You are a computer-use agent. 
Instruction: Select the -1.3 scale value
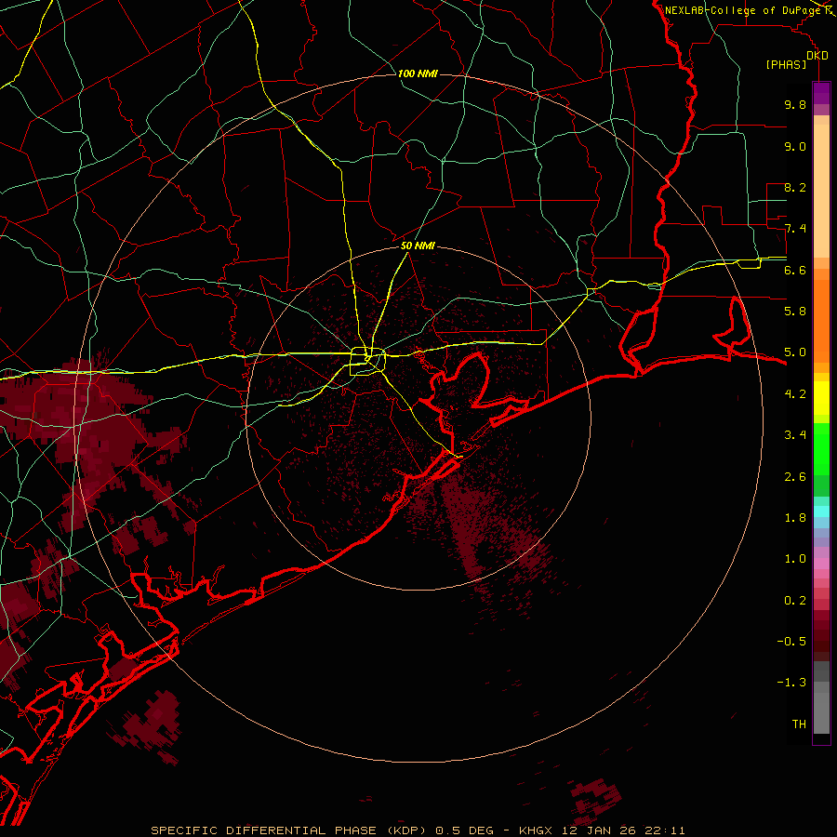click(x=791, y=683)
